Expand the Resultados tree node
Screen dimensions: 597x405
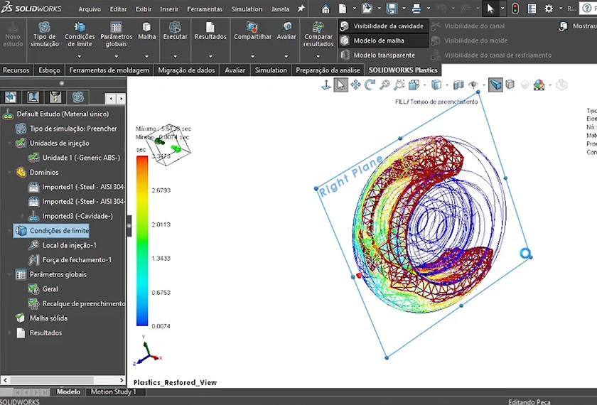pos(9,333)
